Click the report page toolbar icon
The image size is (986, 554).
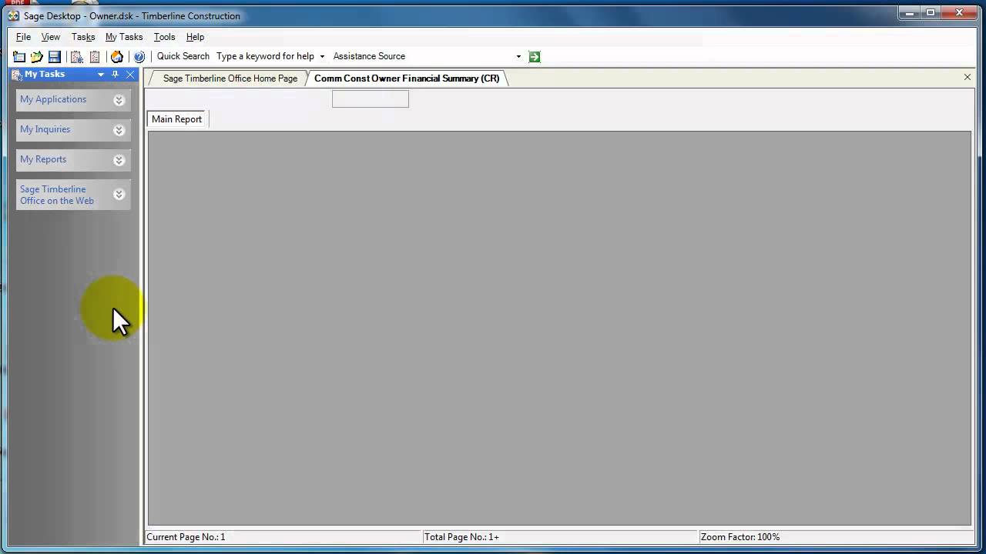95,57
